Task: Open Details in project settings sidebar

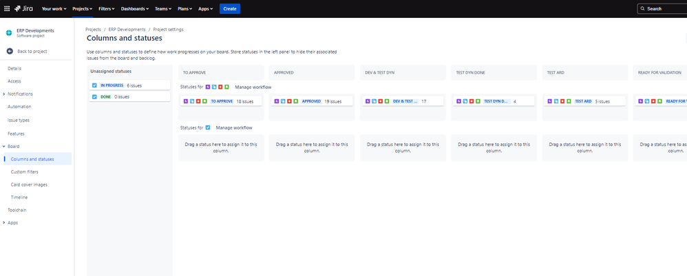Action: pos(14,68)
